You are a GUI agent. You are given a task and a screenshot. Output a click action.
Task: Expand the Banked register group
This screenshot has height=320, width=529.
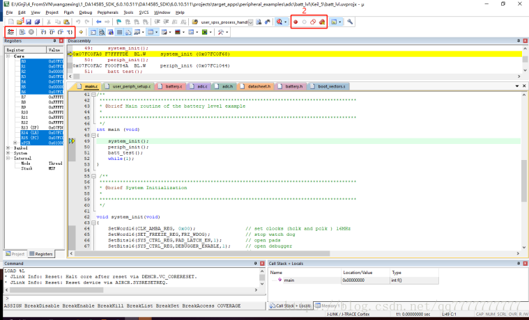pos(8,148)
